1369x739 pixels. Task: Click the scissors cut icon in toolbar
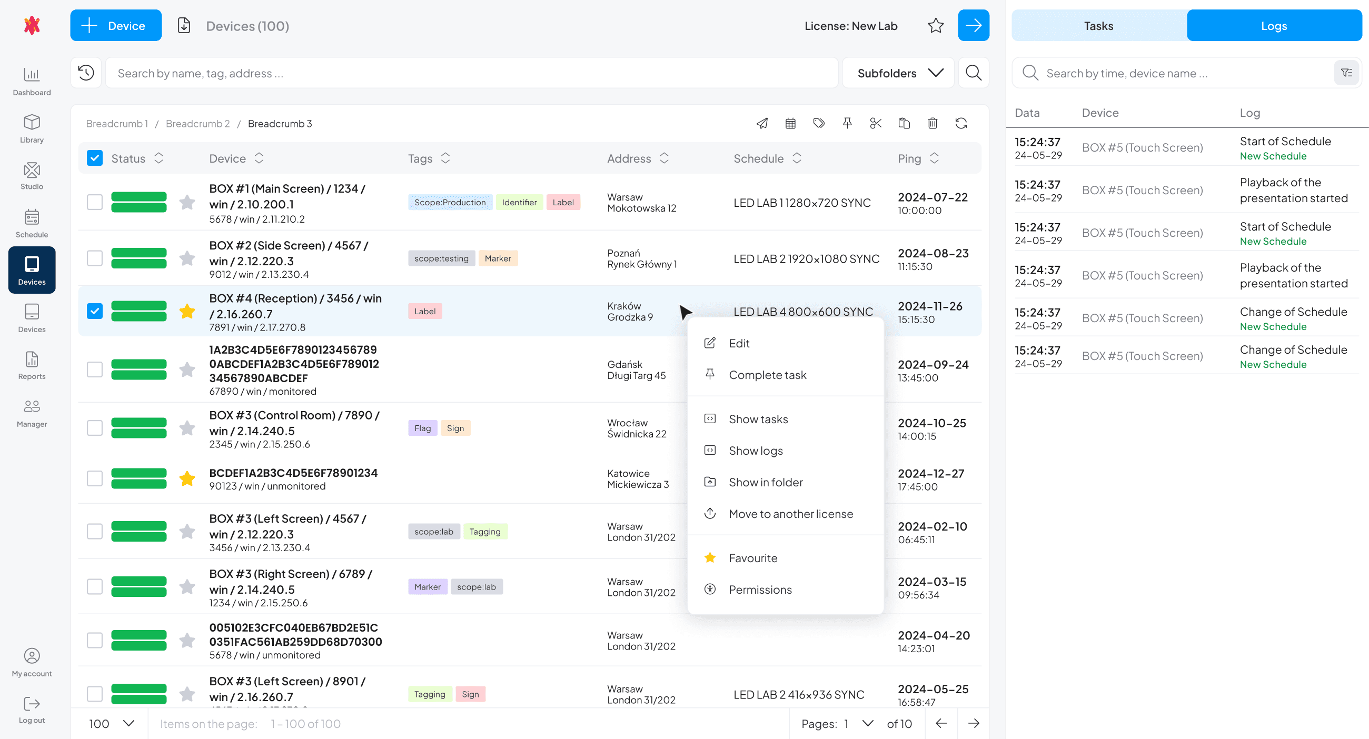[875, 123]
